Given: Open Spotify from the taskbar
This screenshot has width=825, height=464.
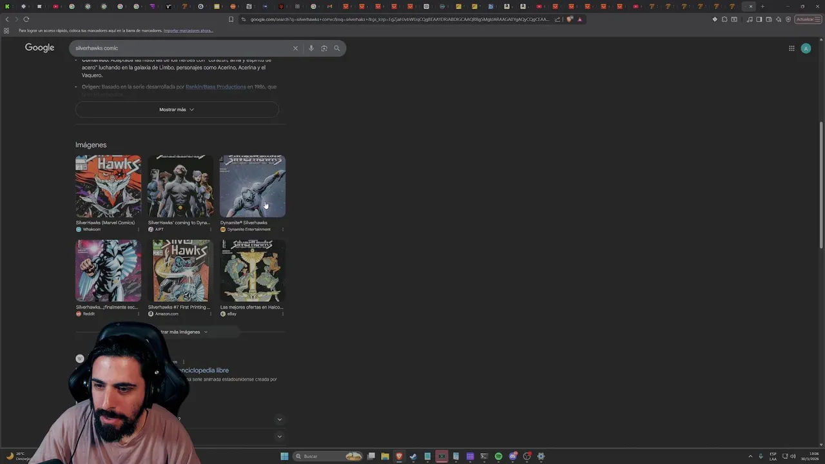Looking at the screenshot, I should pos(498,456).
